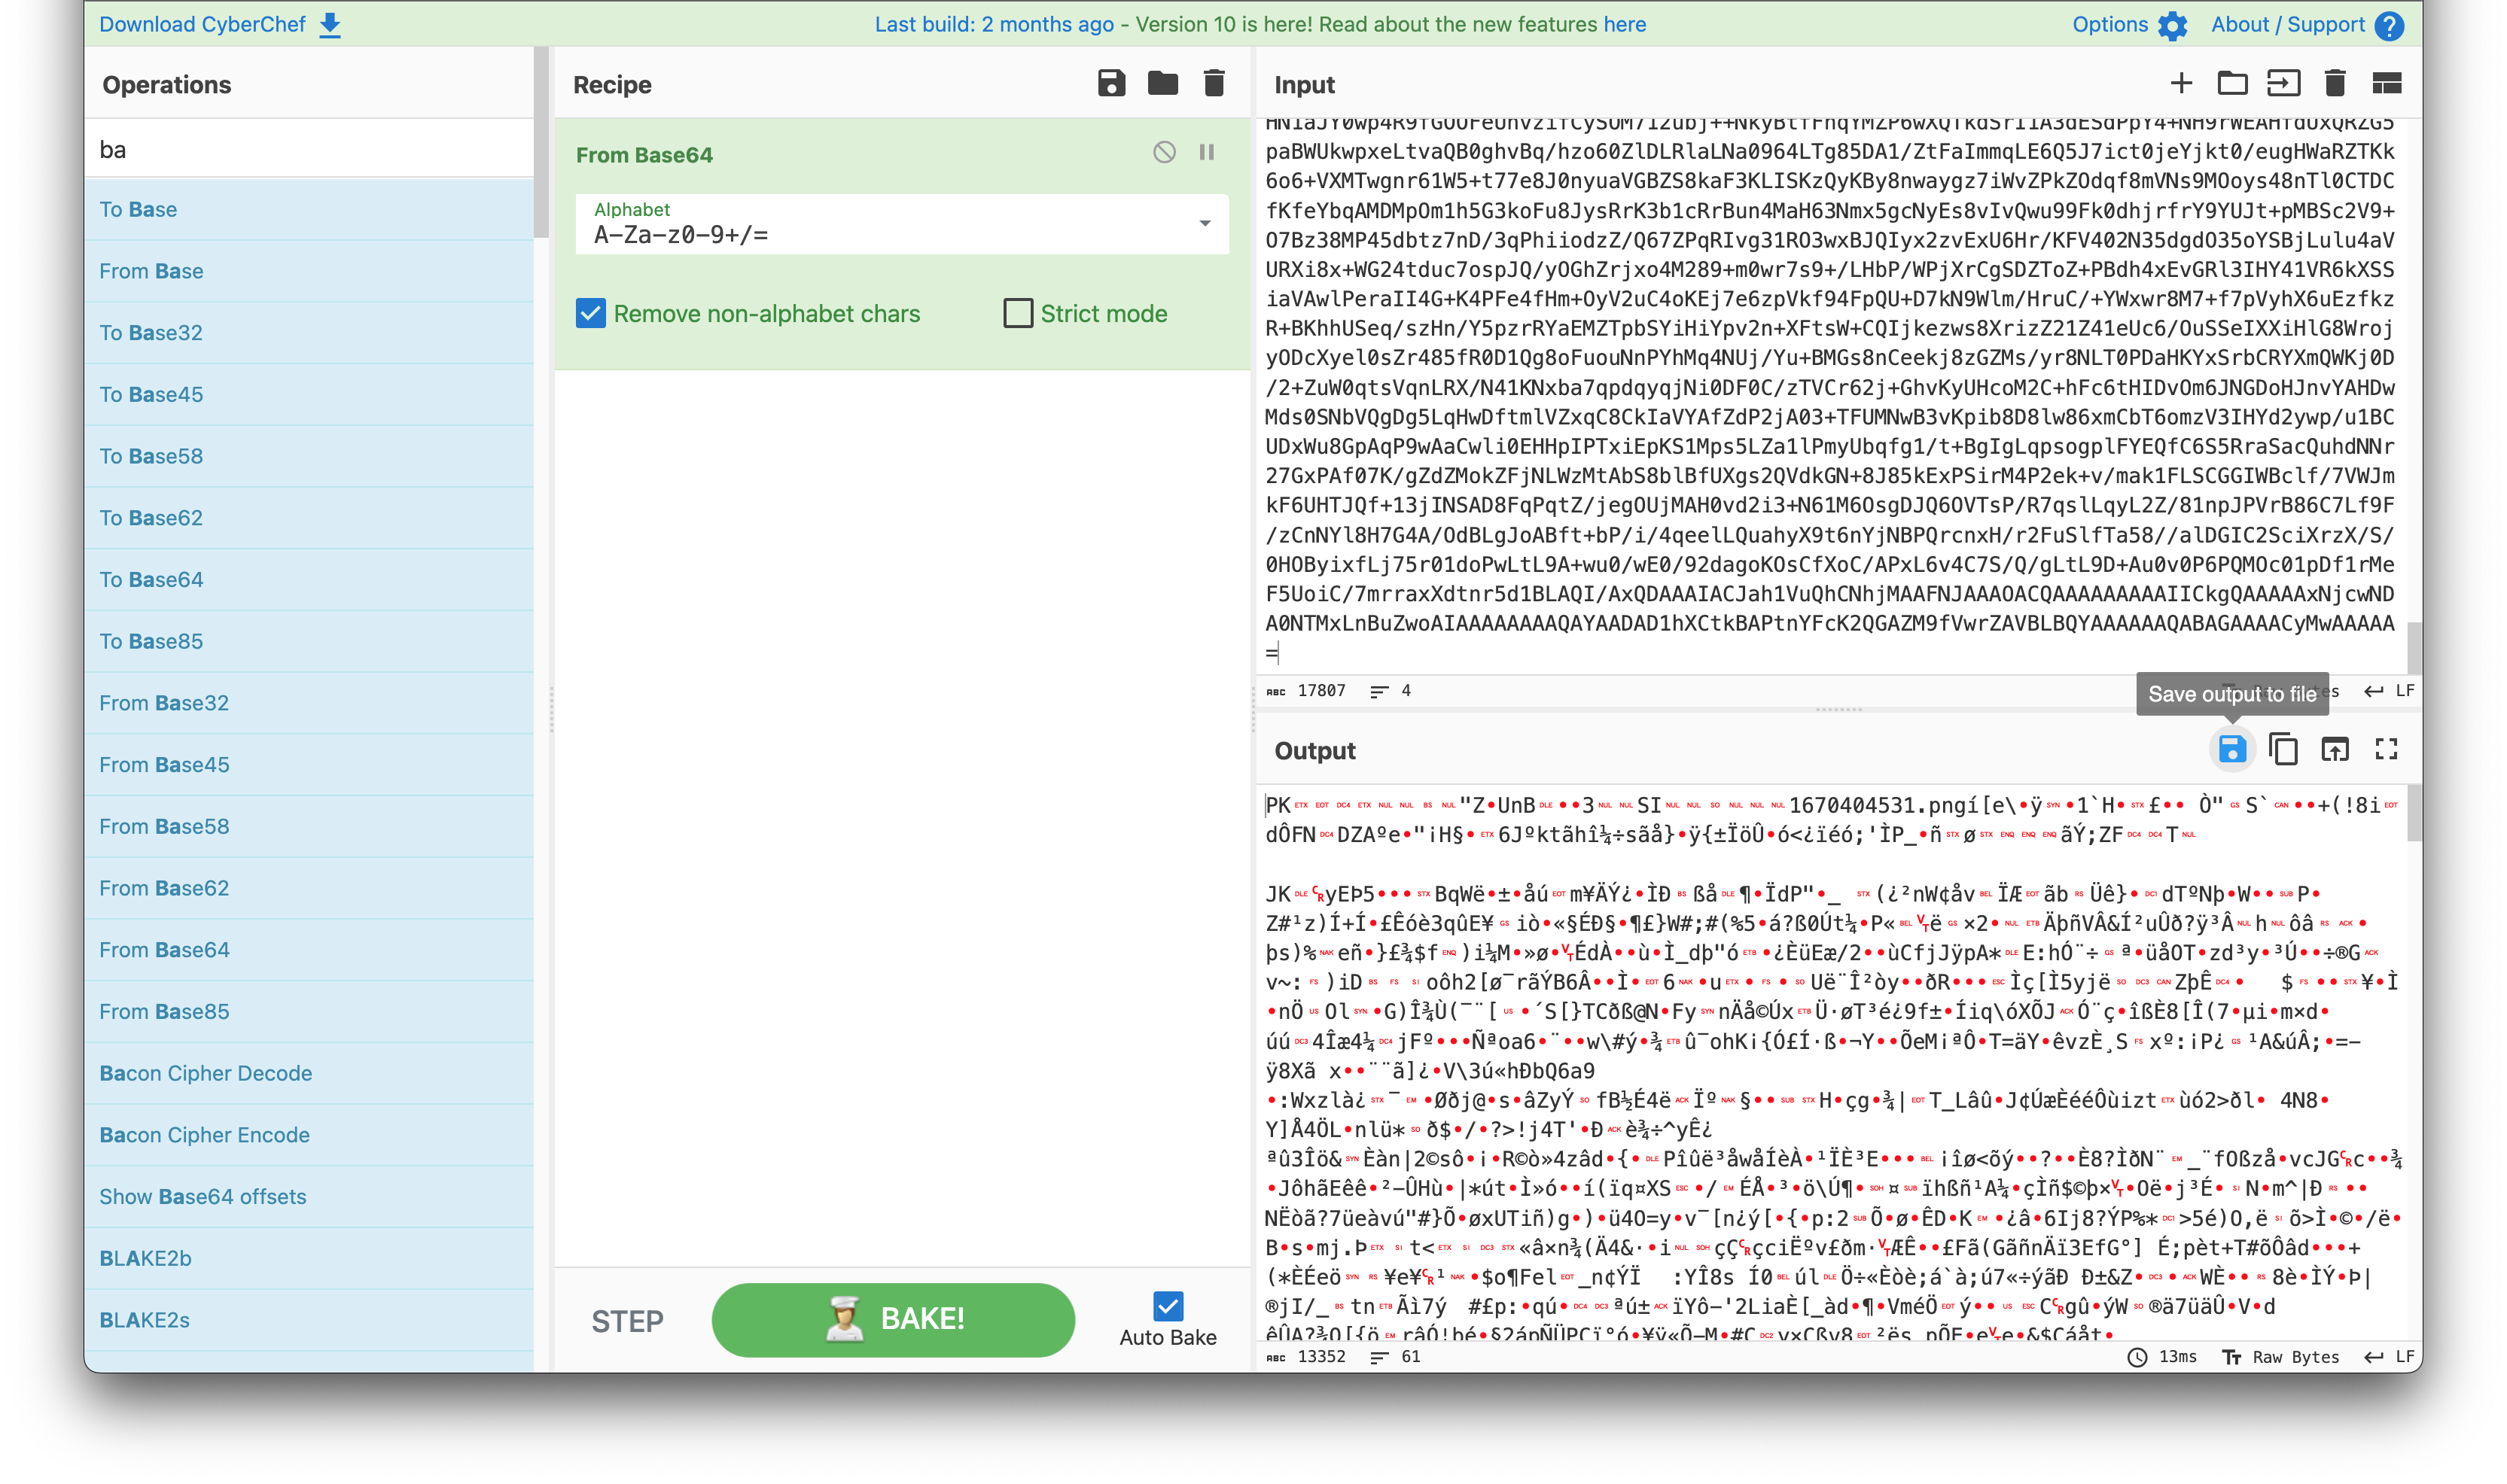Clear the recipe with the trash icon
2507x1484 pixels.
coord(1214,83)
